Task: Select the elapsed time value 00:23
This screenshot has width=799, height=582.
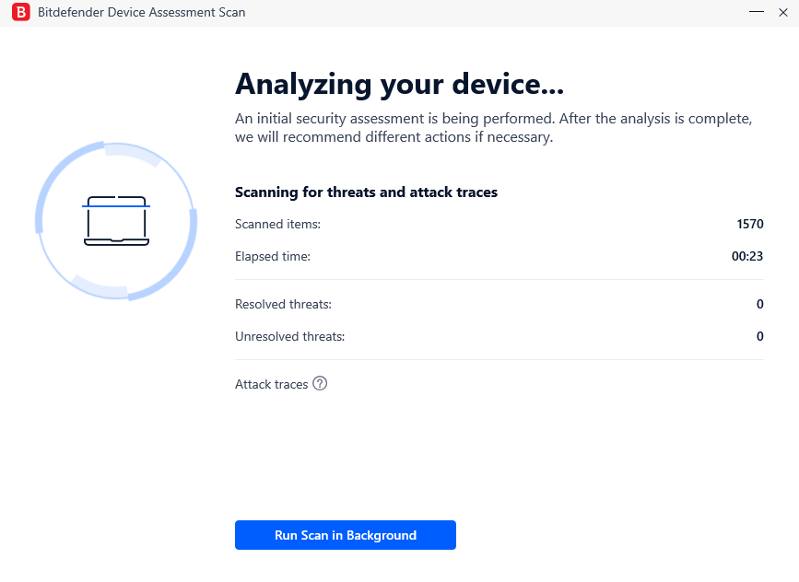Action: click(x=747, y=256)
